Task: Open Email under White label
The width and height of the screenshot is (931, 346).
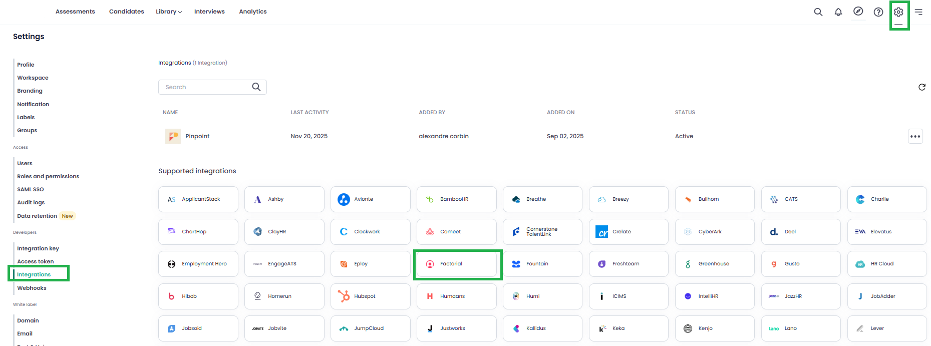Action: [x=25, y=333]
